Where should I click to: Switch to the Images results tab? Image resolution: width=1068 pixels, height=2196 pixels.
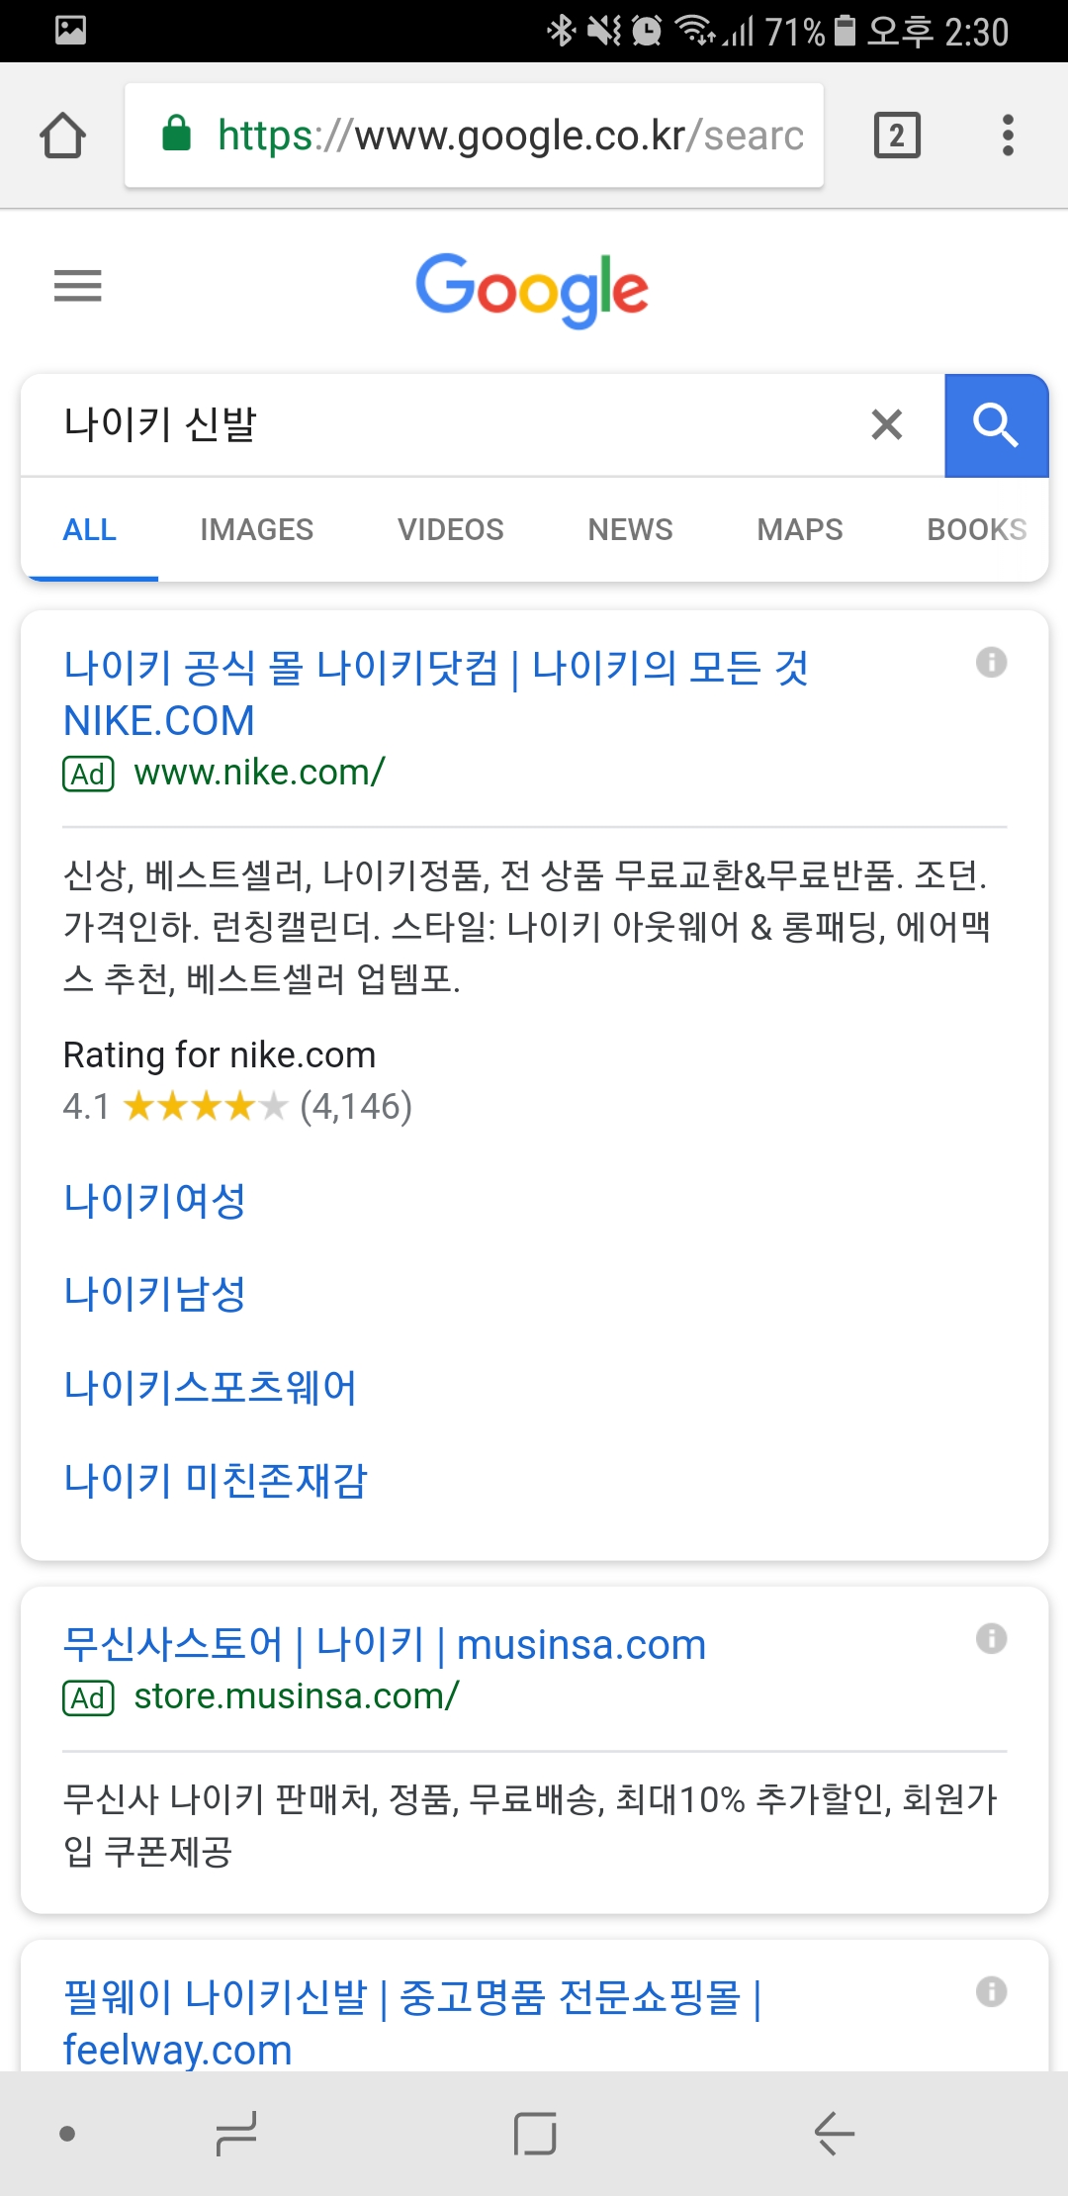tap(256, 530)
